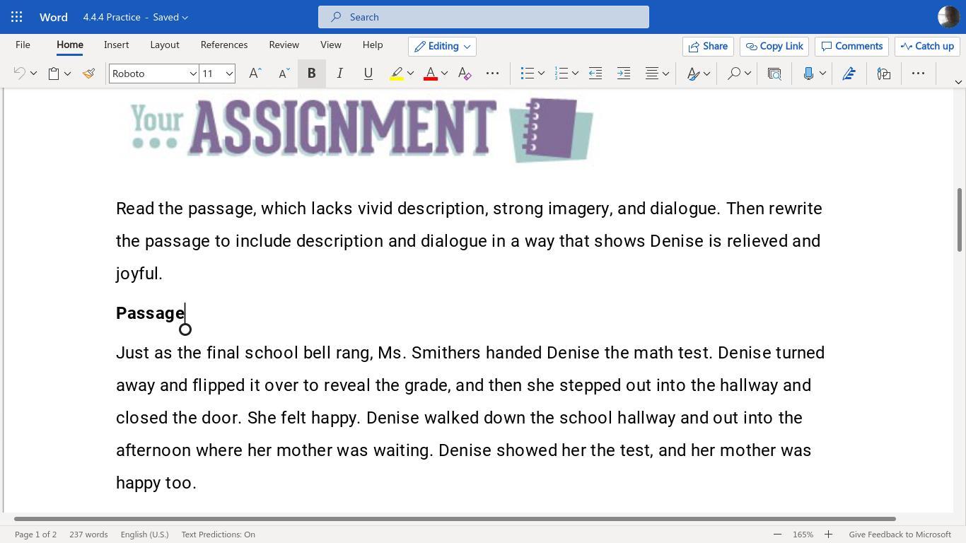Viewport: 966px width, 543px height.
Task: Toggle Italic formatting
Action: tap(340, 74)
